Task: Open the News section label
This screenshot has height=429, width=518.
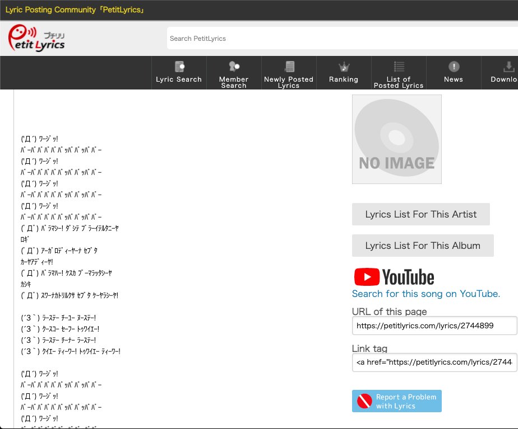Action: coord(453,79)
